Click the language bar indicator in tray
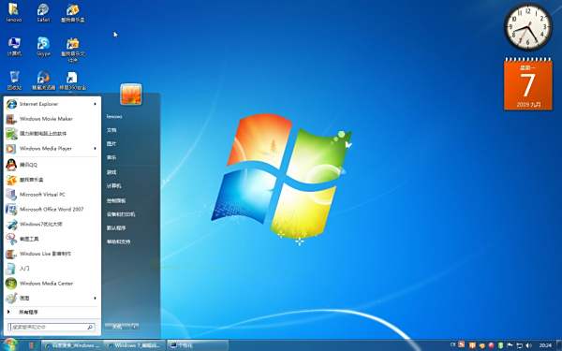The image size is (562, 351). [453, 344]
